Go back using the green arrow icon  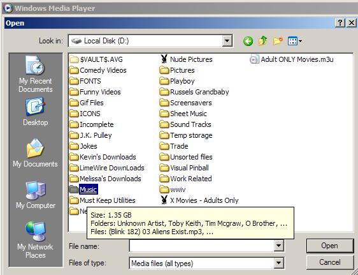[248, 41]
